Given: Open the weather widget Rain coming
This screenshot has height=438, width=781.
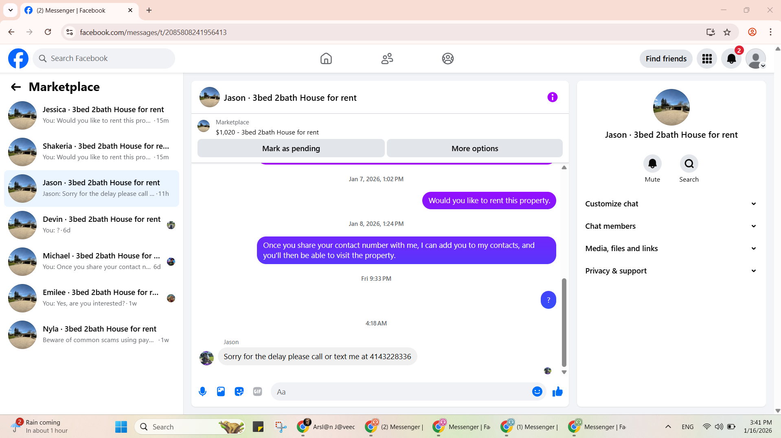Looking at the screenshot, I should point(40,427).
